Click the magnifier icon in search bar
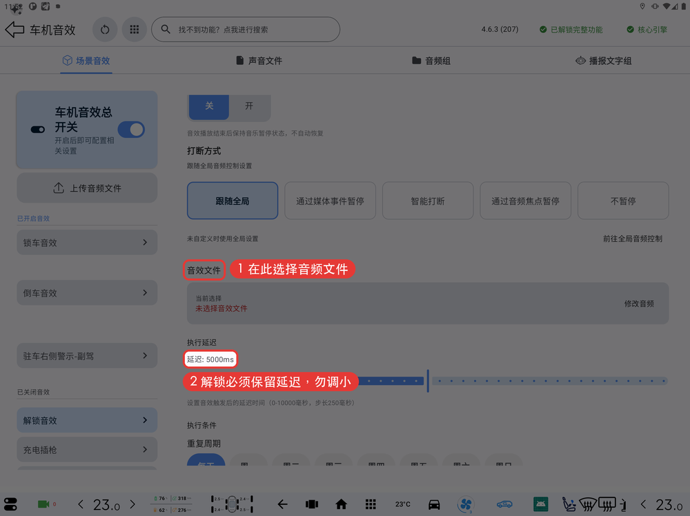This screenshot has width=690, height=516. (166, 30)
